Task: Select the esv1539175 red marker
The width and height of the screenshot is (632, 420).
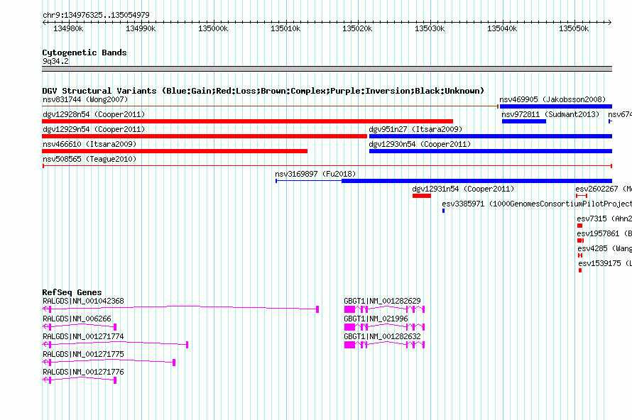Action: (x=580, y=270)
